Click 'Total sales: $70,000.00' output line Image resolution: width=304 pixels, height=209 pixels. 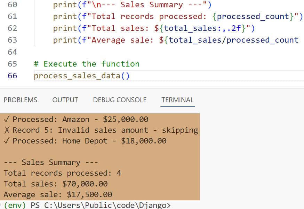(x=56, y=184)
